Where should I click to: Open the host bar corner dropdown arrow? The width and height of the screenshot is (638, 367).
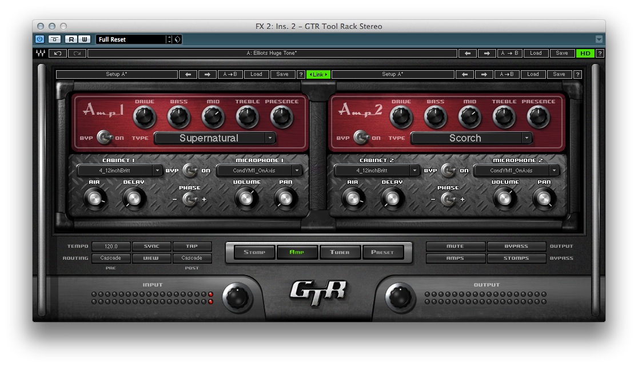[x=599, y=39]
